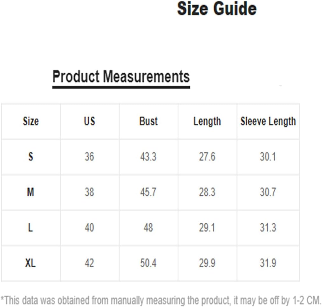Select the Size column header
This screenshot has width=322, height=307.
[x=31, y=121]
